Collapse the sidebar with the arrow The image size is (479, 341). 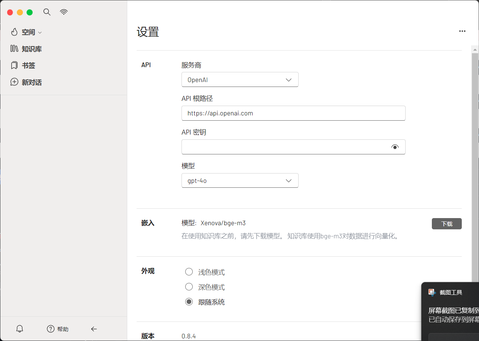click(94, 329)
